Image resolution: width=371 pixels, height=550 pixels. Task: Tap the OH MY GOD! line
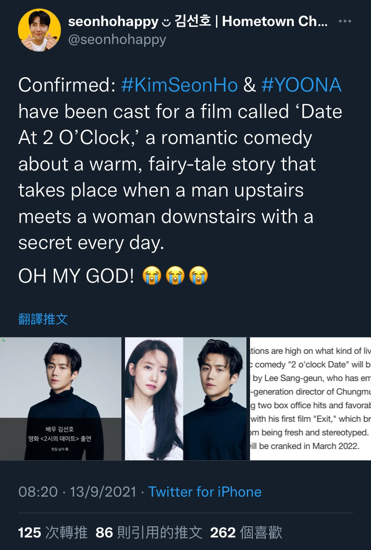click(76, 276)
